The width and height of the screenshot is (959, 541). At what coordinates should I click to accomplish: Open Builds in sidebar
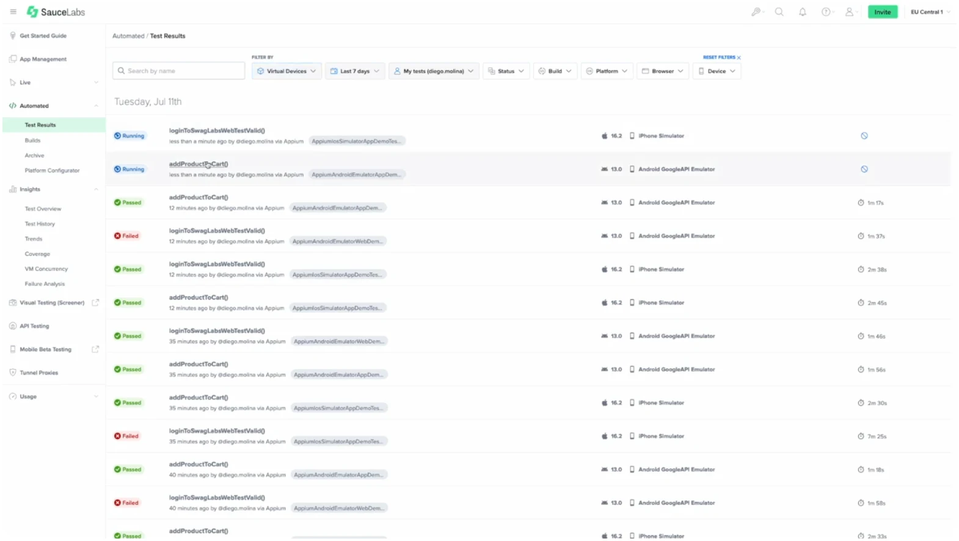(32, 140)
